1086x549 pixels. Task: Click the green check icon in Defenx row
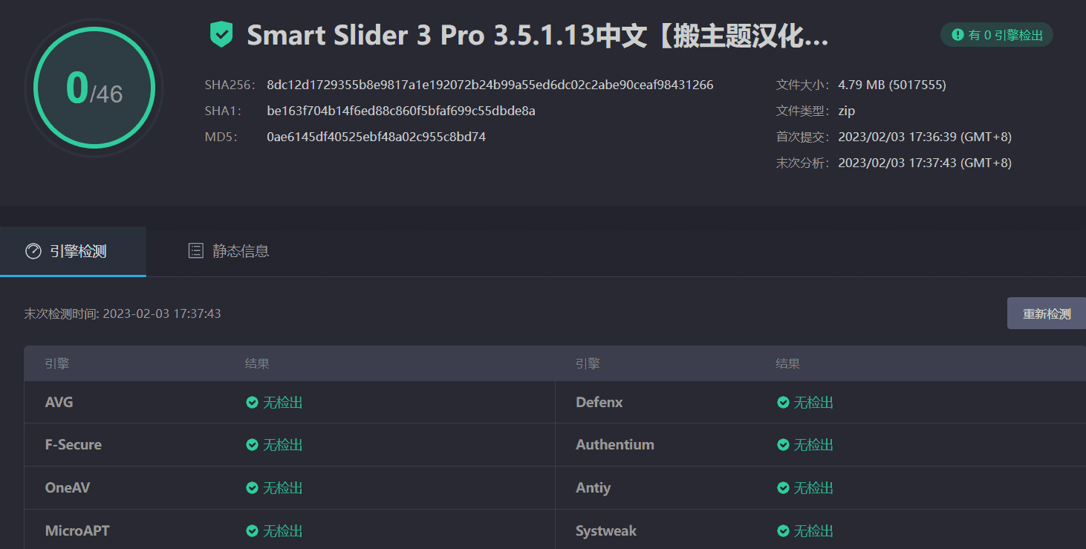coord(783,403)
